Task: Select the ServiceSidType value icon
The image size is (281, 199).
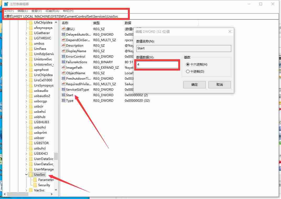Action: (63, 89)
